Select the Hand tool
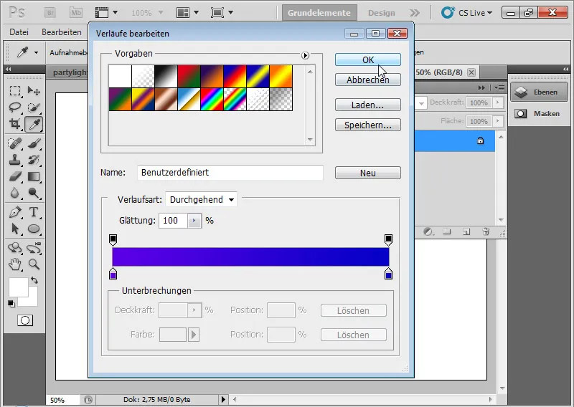Viewport: 574px width, 407px height. pos(15,264)
